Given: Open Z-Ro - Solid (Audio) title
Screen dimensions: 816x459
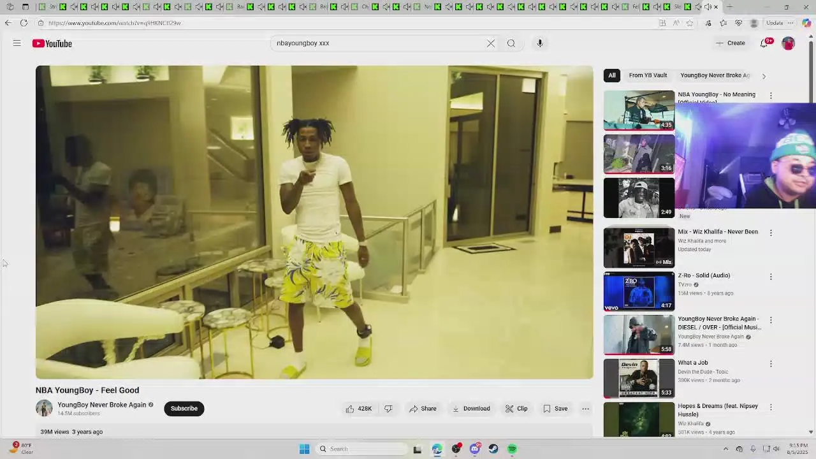Looking at the screenshot, I should coord(704,275).
